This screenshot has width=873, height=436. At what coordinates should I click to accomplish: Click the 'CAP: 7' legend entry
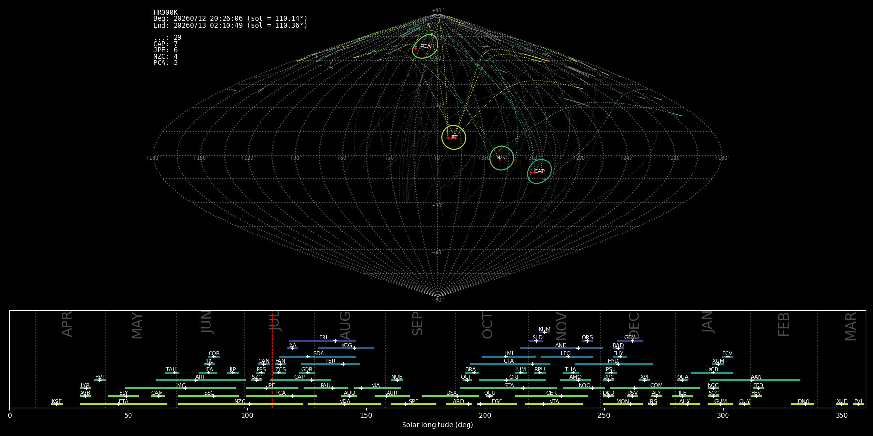[165, 44]
